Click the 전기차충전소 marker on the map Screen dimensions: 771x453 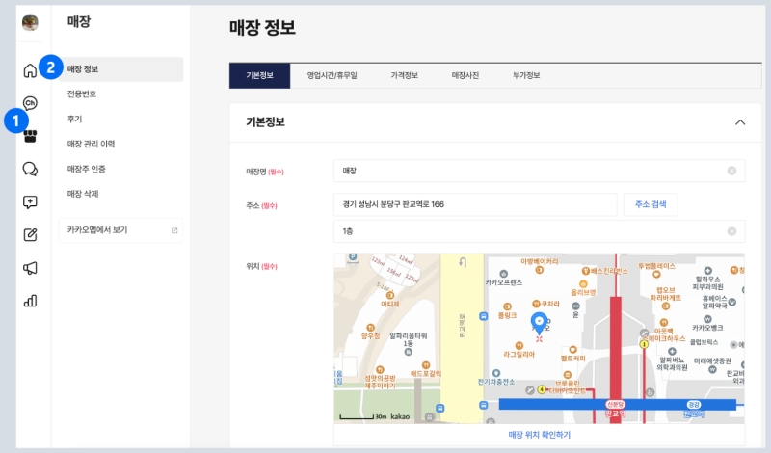pos(496,373)
